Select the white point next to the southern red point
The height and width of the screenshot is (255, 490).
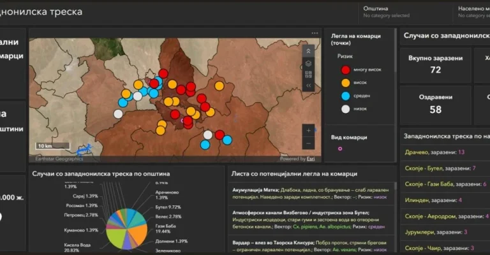point(208,135)
